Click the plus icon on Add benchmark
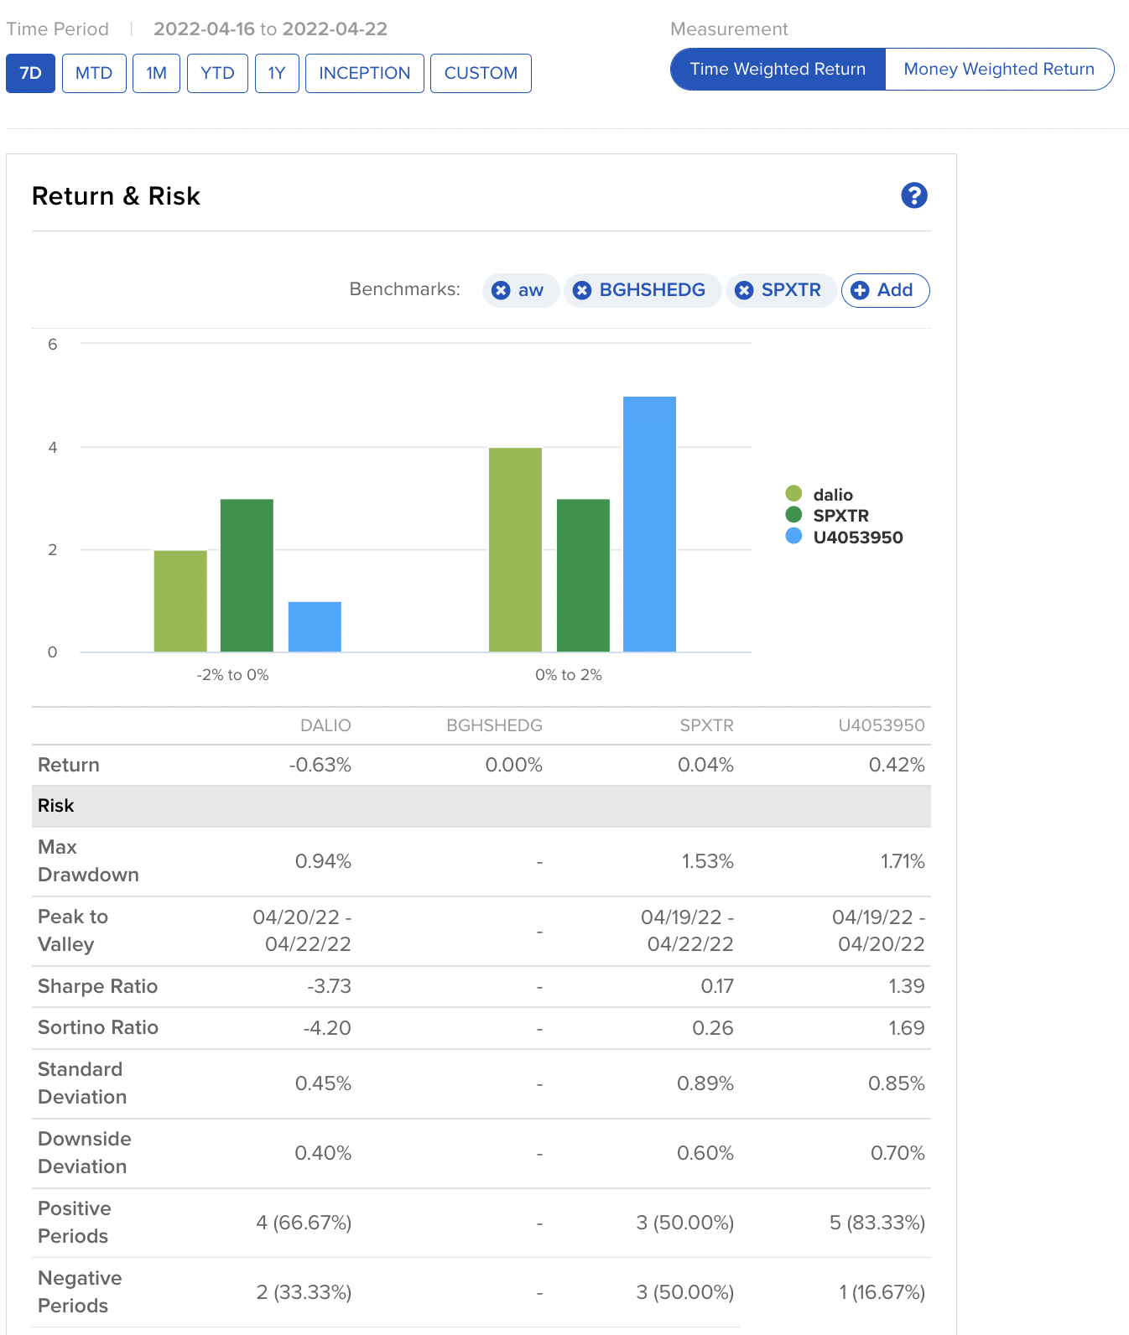 pyautogui.click(x=860, y=290)
